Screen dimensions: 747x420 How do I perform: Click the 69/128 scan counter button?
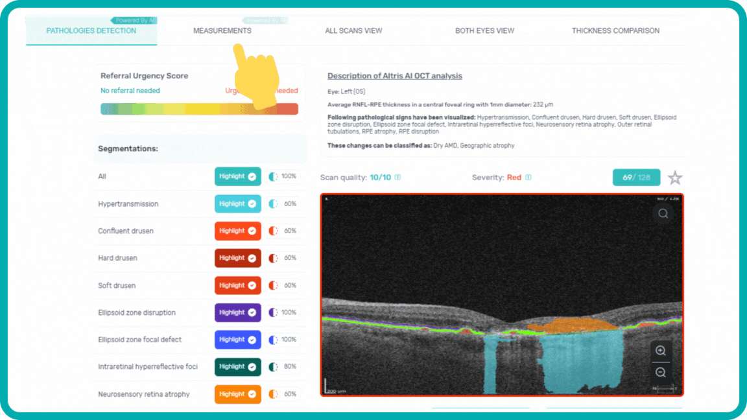click(x=636, y=178)
